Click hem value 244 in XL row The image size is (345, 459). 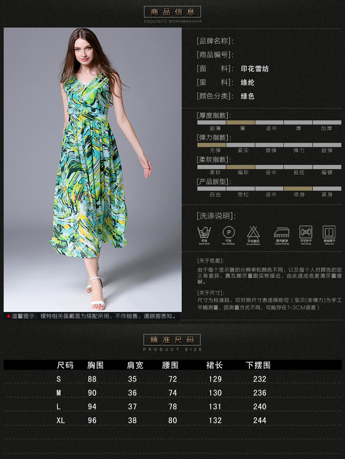tap(260, 420)
